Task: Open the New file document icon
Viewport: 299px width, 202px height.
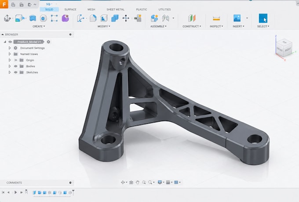Action: coord(13,4)
